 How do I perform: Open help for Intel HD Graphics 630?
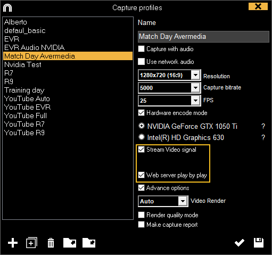pos(263,137)
